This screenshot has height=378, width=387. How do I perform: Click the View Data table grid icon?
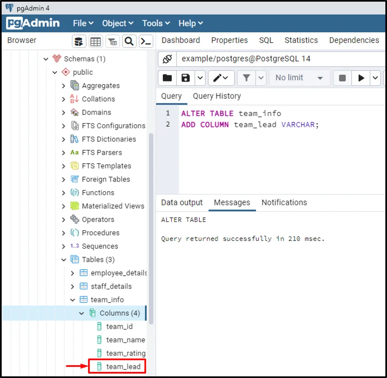click(96, 41)
